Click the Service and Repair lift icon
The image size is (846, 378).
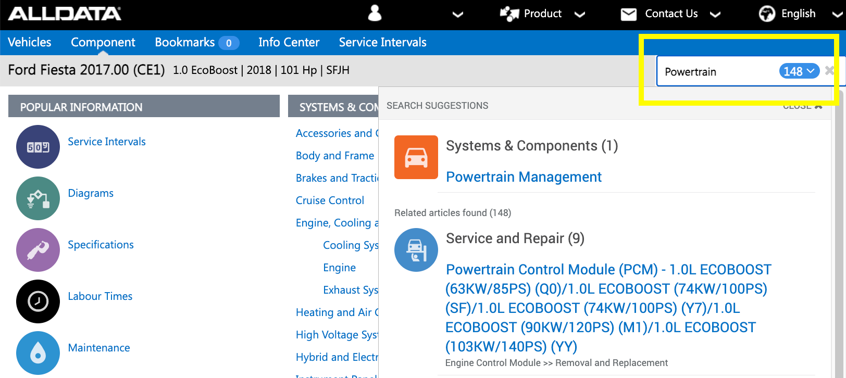416,250
